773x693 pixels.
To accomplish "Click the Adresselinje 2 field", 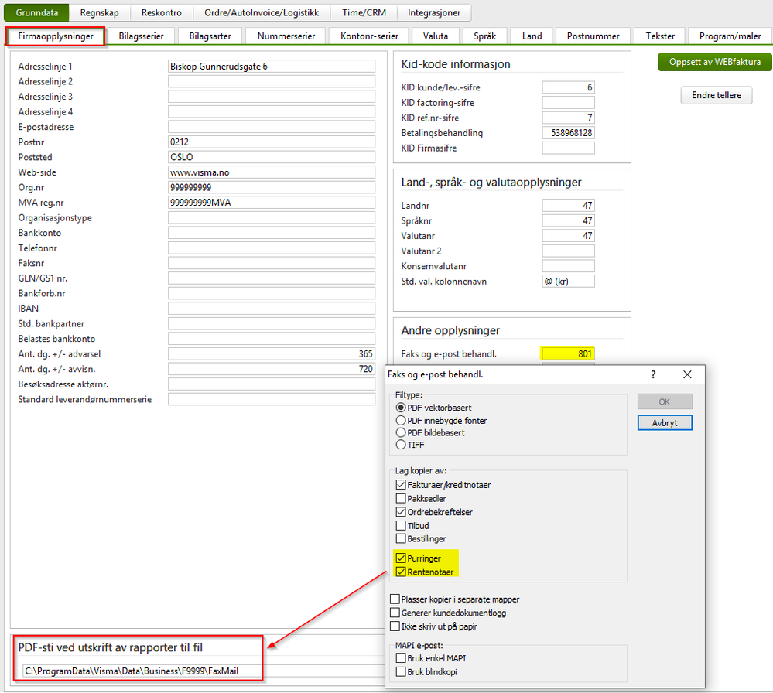I will pos(271,81).
